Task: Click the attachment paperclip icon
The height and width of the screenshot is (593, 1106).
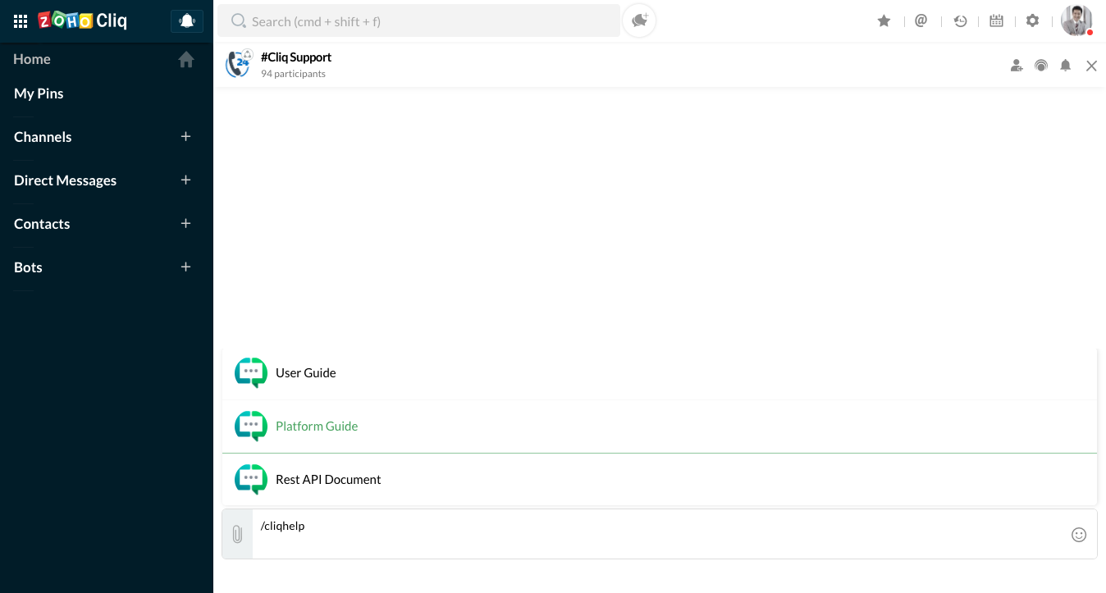Action: (x=237, y=534)
